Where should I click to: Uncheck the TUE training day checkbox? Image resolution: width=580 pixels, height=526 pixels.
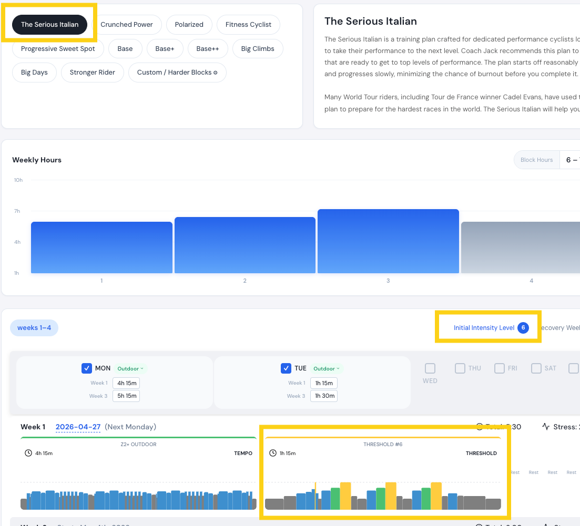coord(286,368)
